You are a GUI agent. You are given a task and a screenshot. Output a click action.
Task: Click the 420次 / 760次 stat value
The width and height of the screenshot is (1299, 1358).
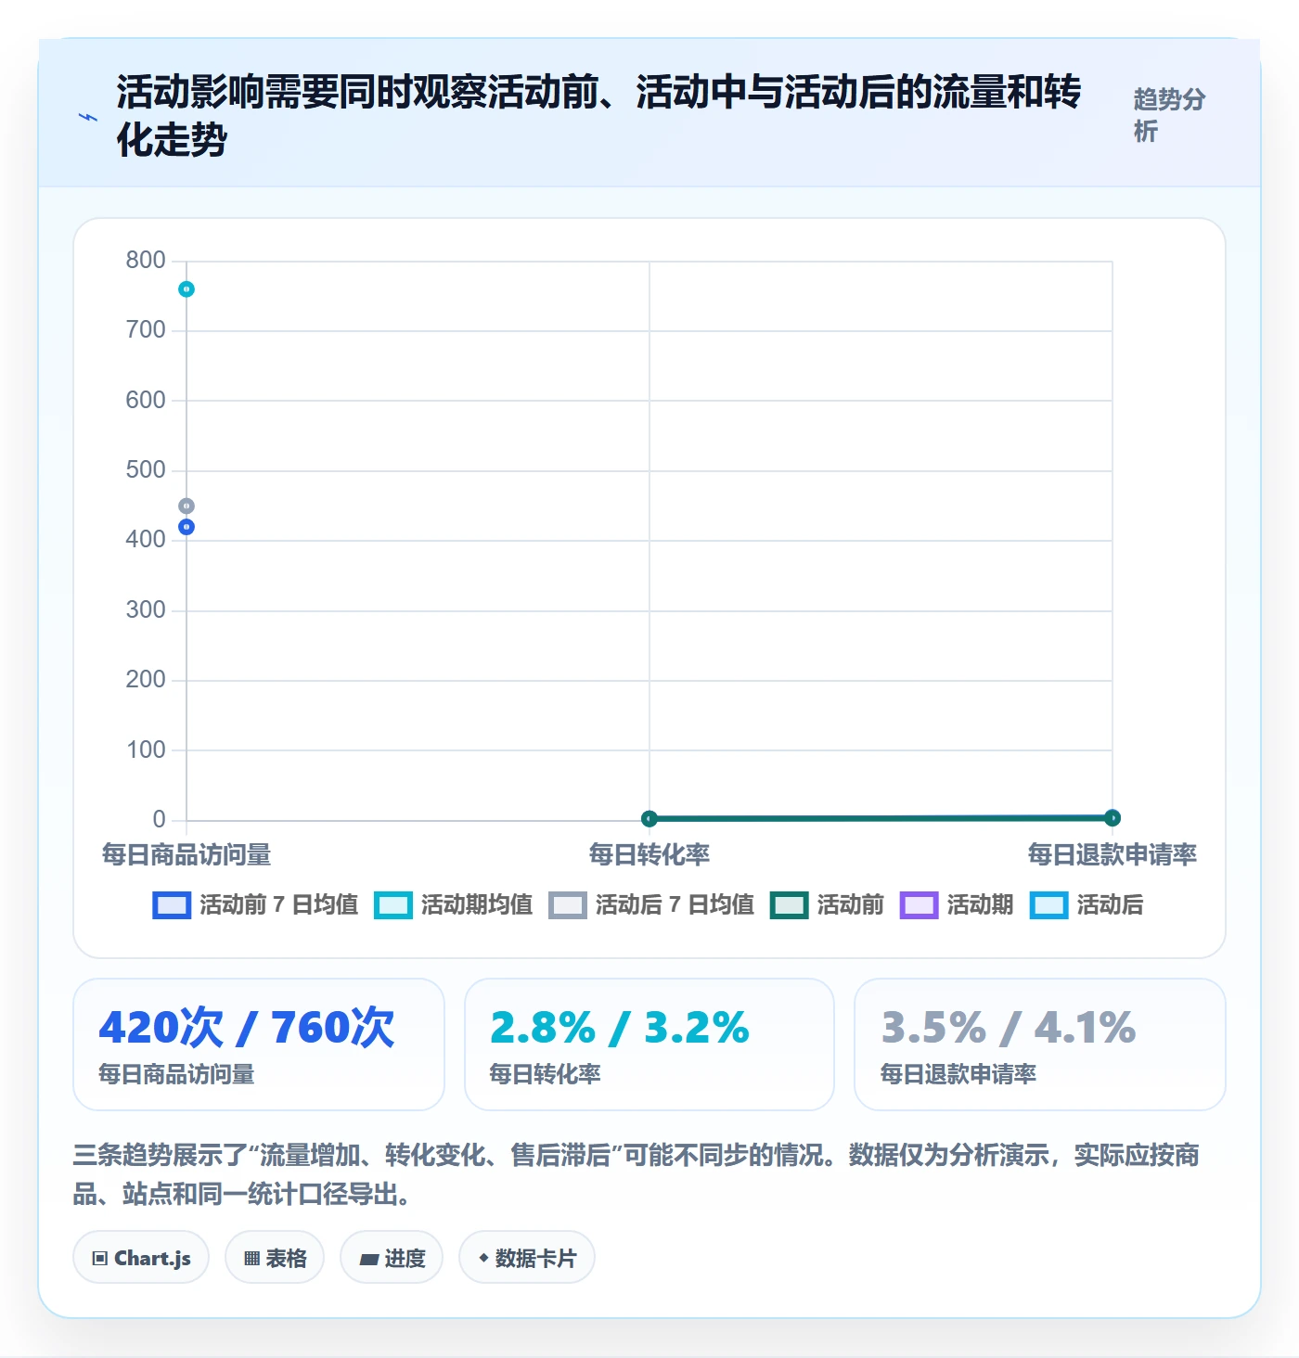(247, 1028)
